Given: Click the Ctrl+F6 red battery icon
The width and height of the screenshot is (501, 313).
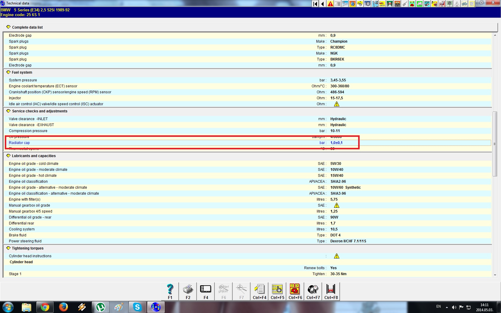Looking at the screenshot, I should (x=295, y=291).
